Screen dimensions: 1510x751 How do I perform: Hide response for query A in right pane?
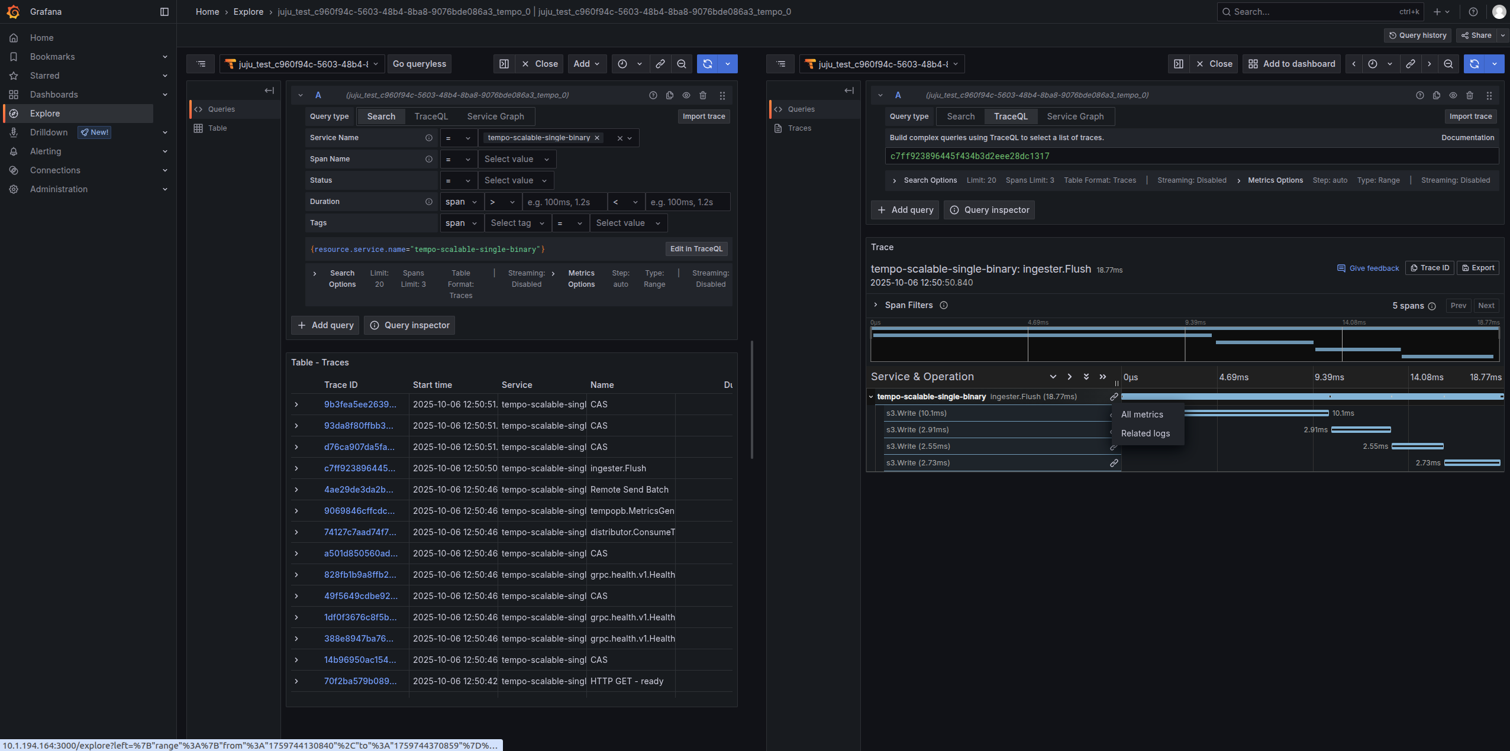(1453, 95)
